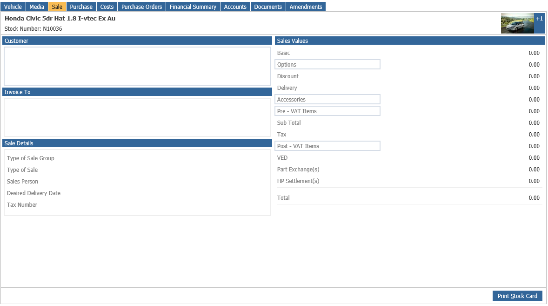The width and height of the screenshot is (548, 306).
Task: Click the VED label
Action: [x=282, y=158]
